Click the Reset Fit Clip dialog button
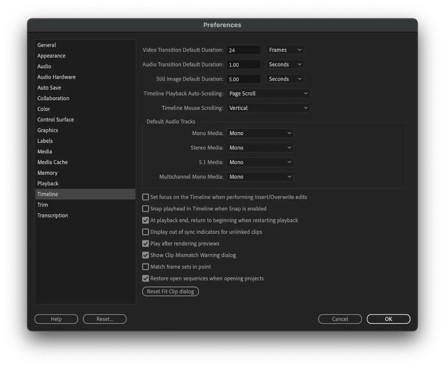 point(170,291)
